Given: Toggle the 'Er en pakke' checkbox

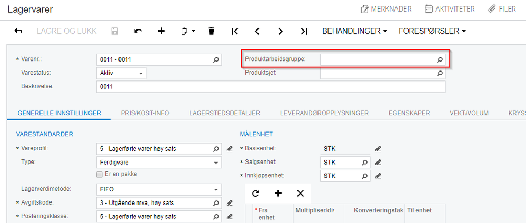Looking at the screenshot, I should point(99,174).
